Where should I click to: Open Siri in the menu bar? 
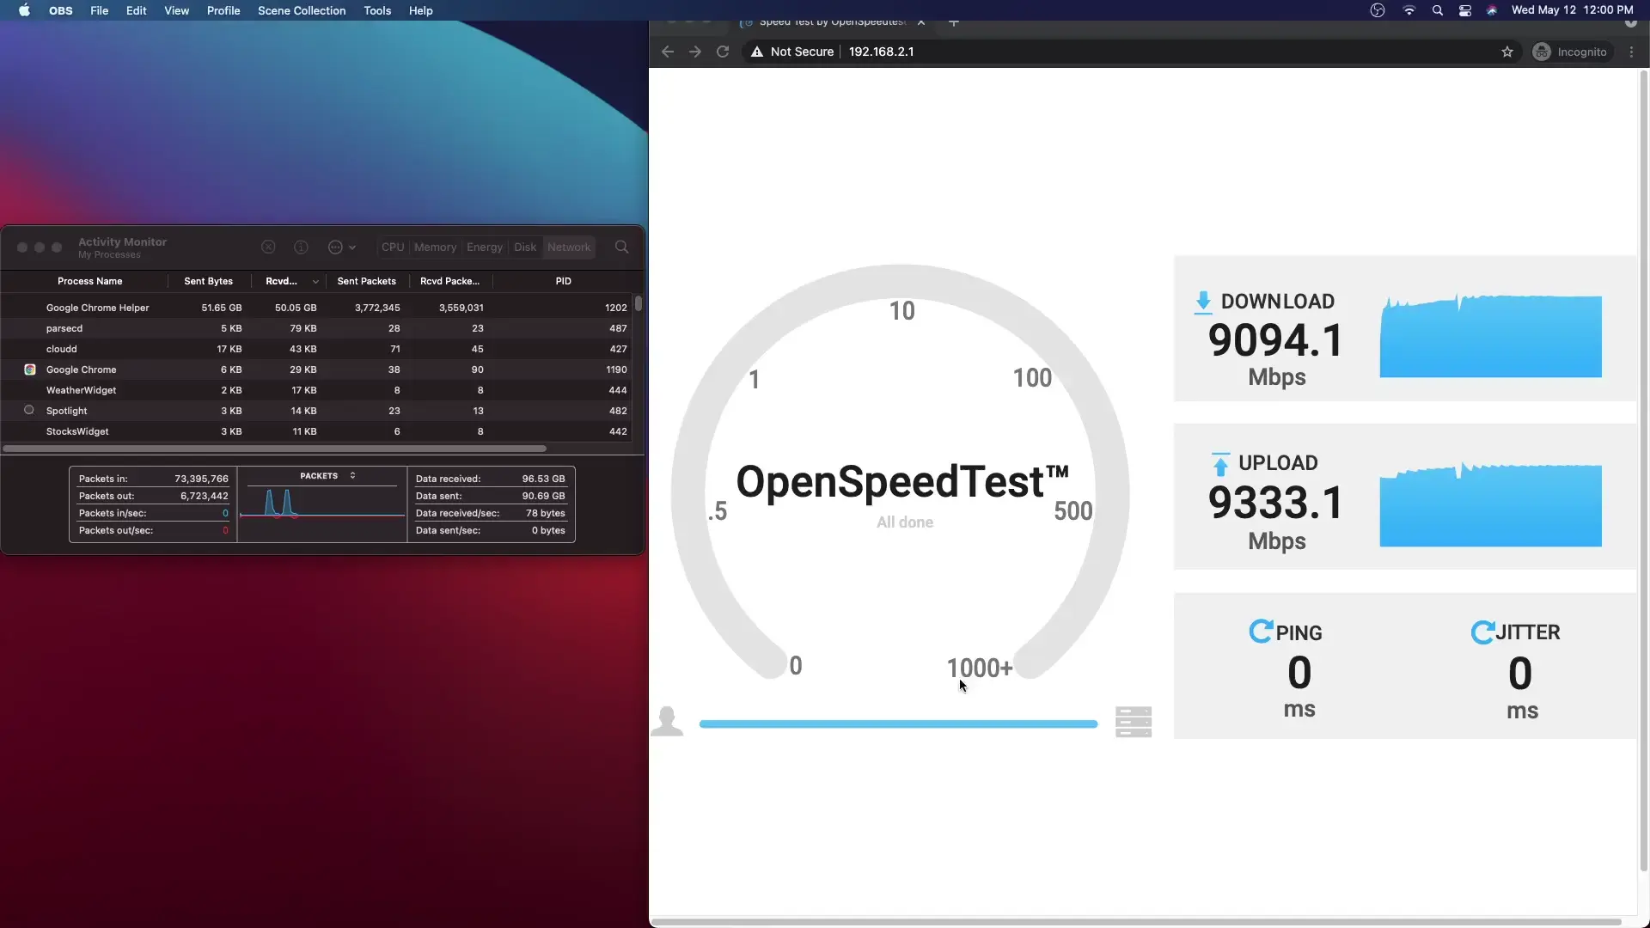pos(1492,10)
